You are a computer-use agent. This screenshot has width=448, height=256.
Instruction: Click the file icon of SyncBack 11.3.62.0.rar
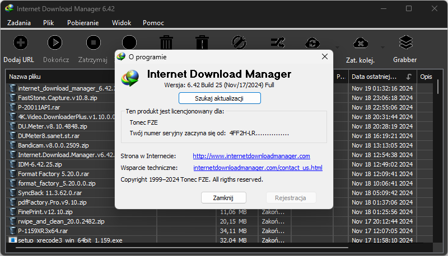[12, 193]
